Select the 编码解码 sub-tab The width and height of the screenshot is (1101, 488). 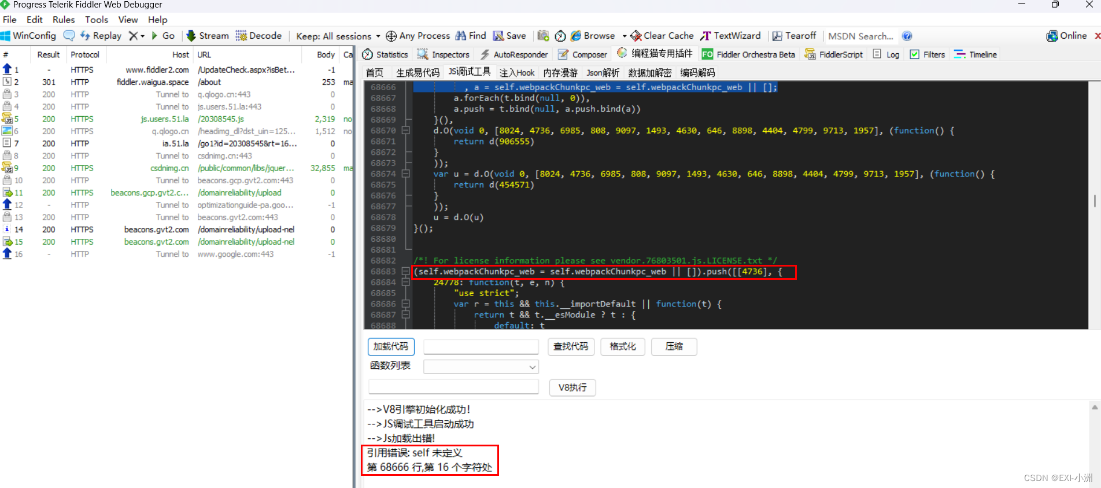697,73
